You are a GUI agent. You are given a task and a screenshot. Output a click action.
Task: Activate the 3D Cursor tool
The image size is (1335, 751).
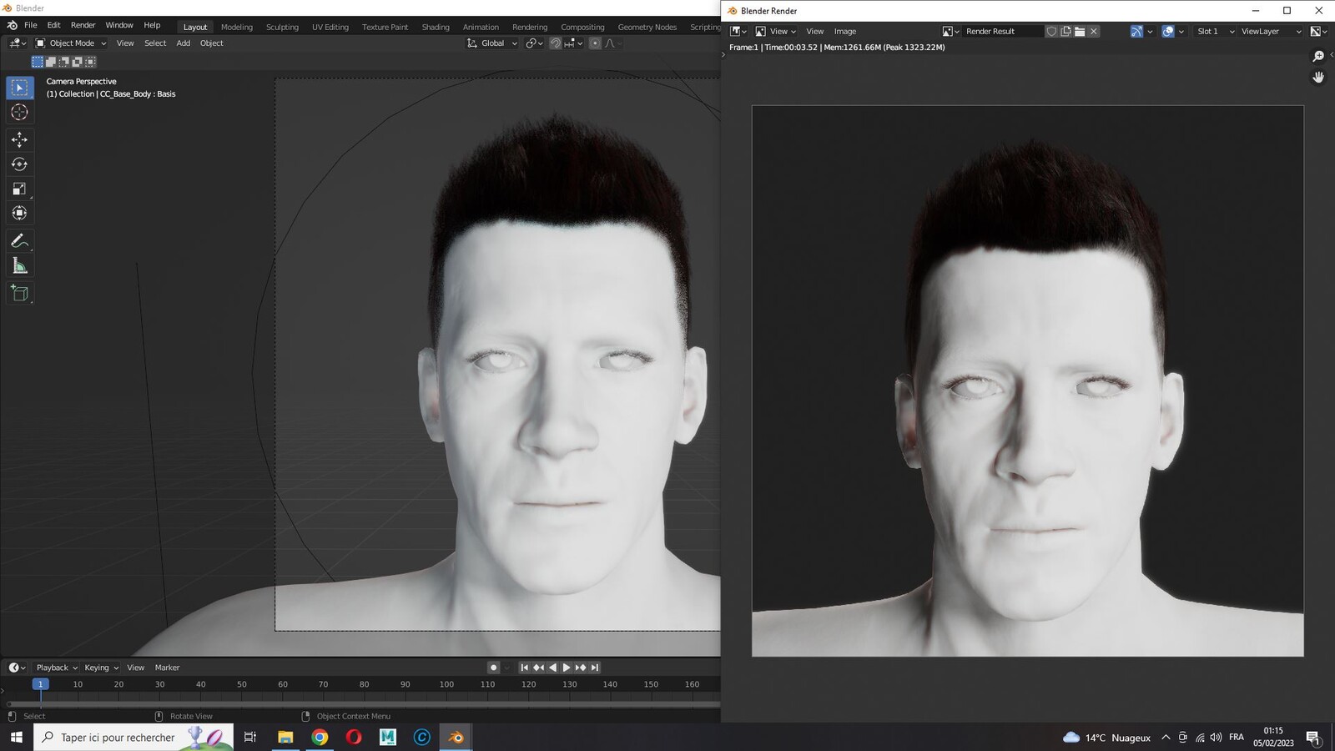pyautogui.click(x=20, y=113)
